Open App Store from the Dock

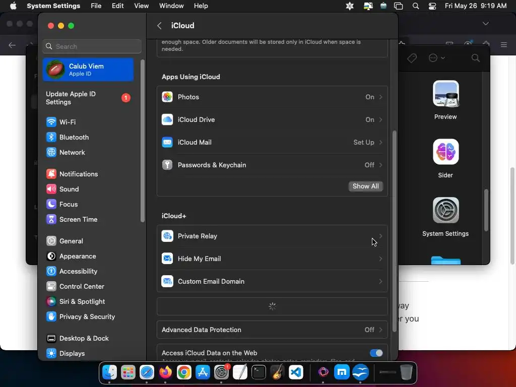(x=203, y=372)
